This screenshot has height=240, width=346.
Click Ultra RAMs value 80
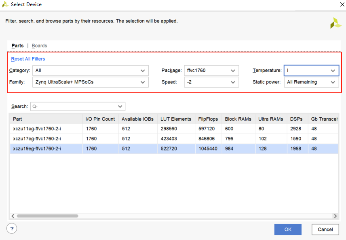pos(261,129)
